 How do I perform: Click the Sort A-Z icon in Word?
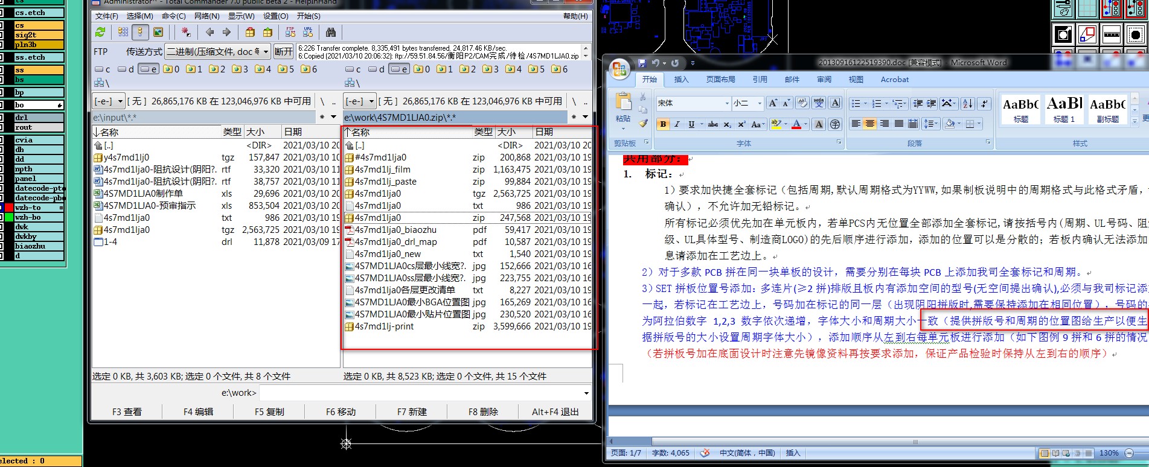[968, 103]
